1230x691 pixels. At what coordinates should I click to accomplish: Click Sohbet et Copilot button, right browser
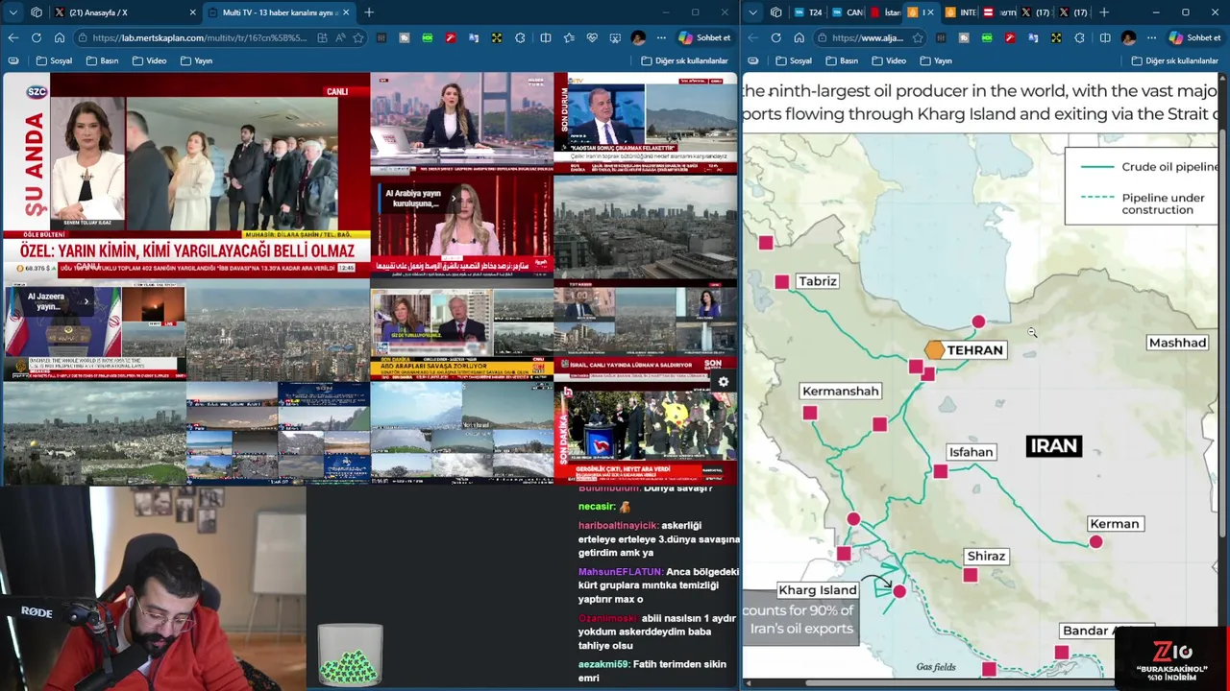pyautogui.click(x=1194, y=37)
